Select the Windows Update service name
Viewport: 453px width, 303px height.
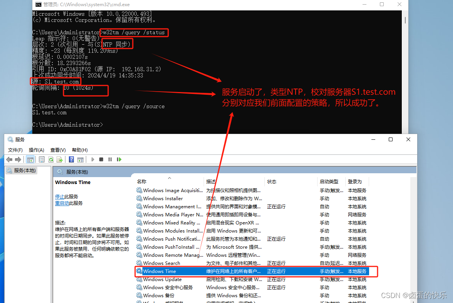click(x=162, y=279)
